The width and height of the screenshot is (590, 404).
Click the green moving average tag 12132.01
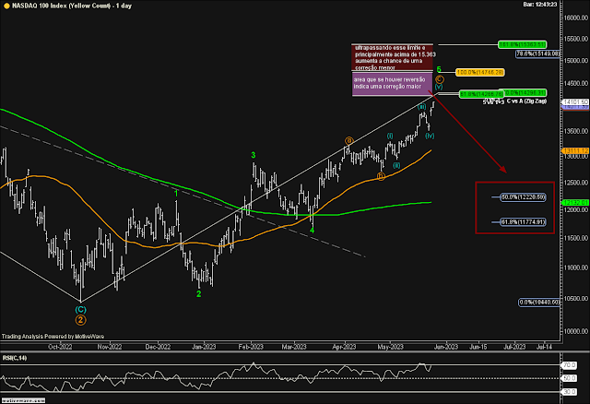[575, 203]
